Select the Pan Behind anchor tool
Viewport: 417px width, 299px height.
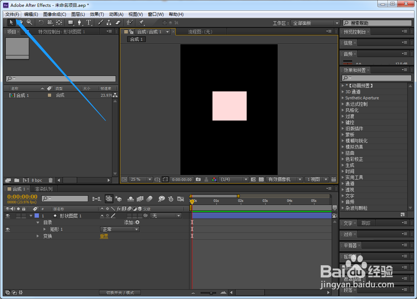pos(59,23)
